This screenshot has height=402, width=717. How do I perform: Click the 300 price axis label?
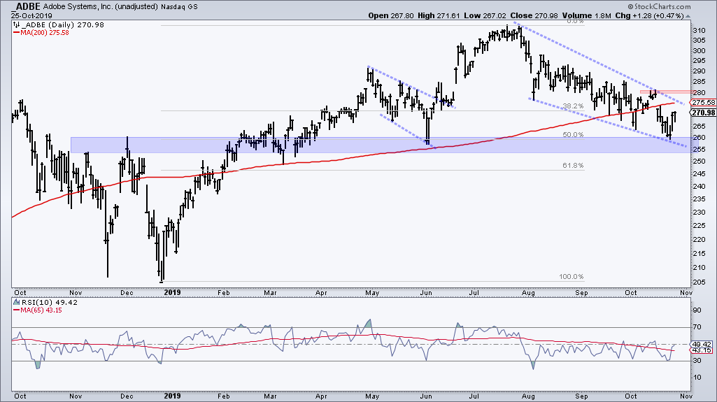tap(699, 50)
